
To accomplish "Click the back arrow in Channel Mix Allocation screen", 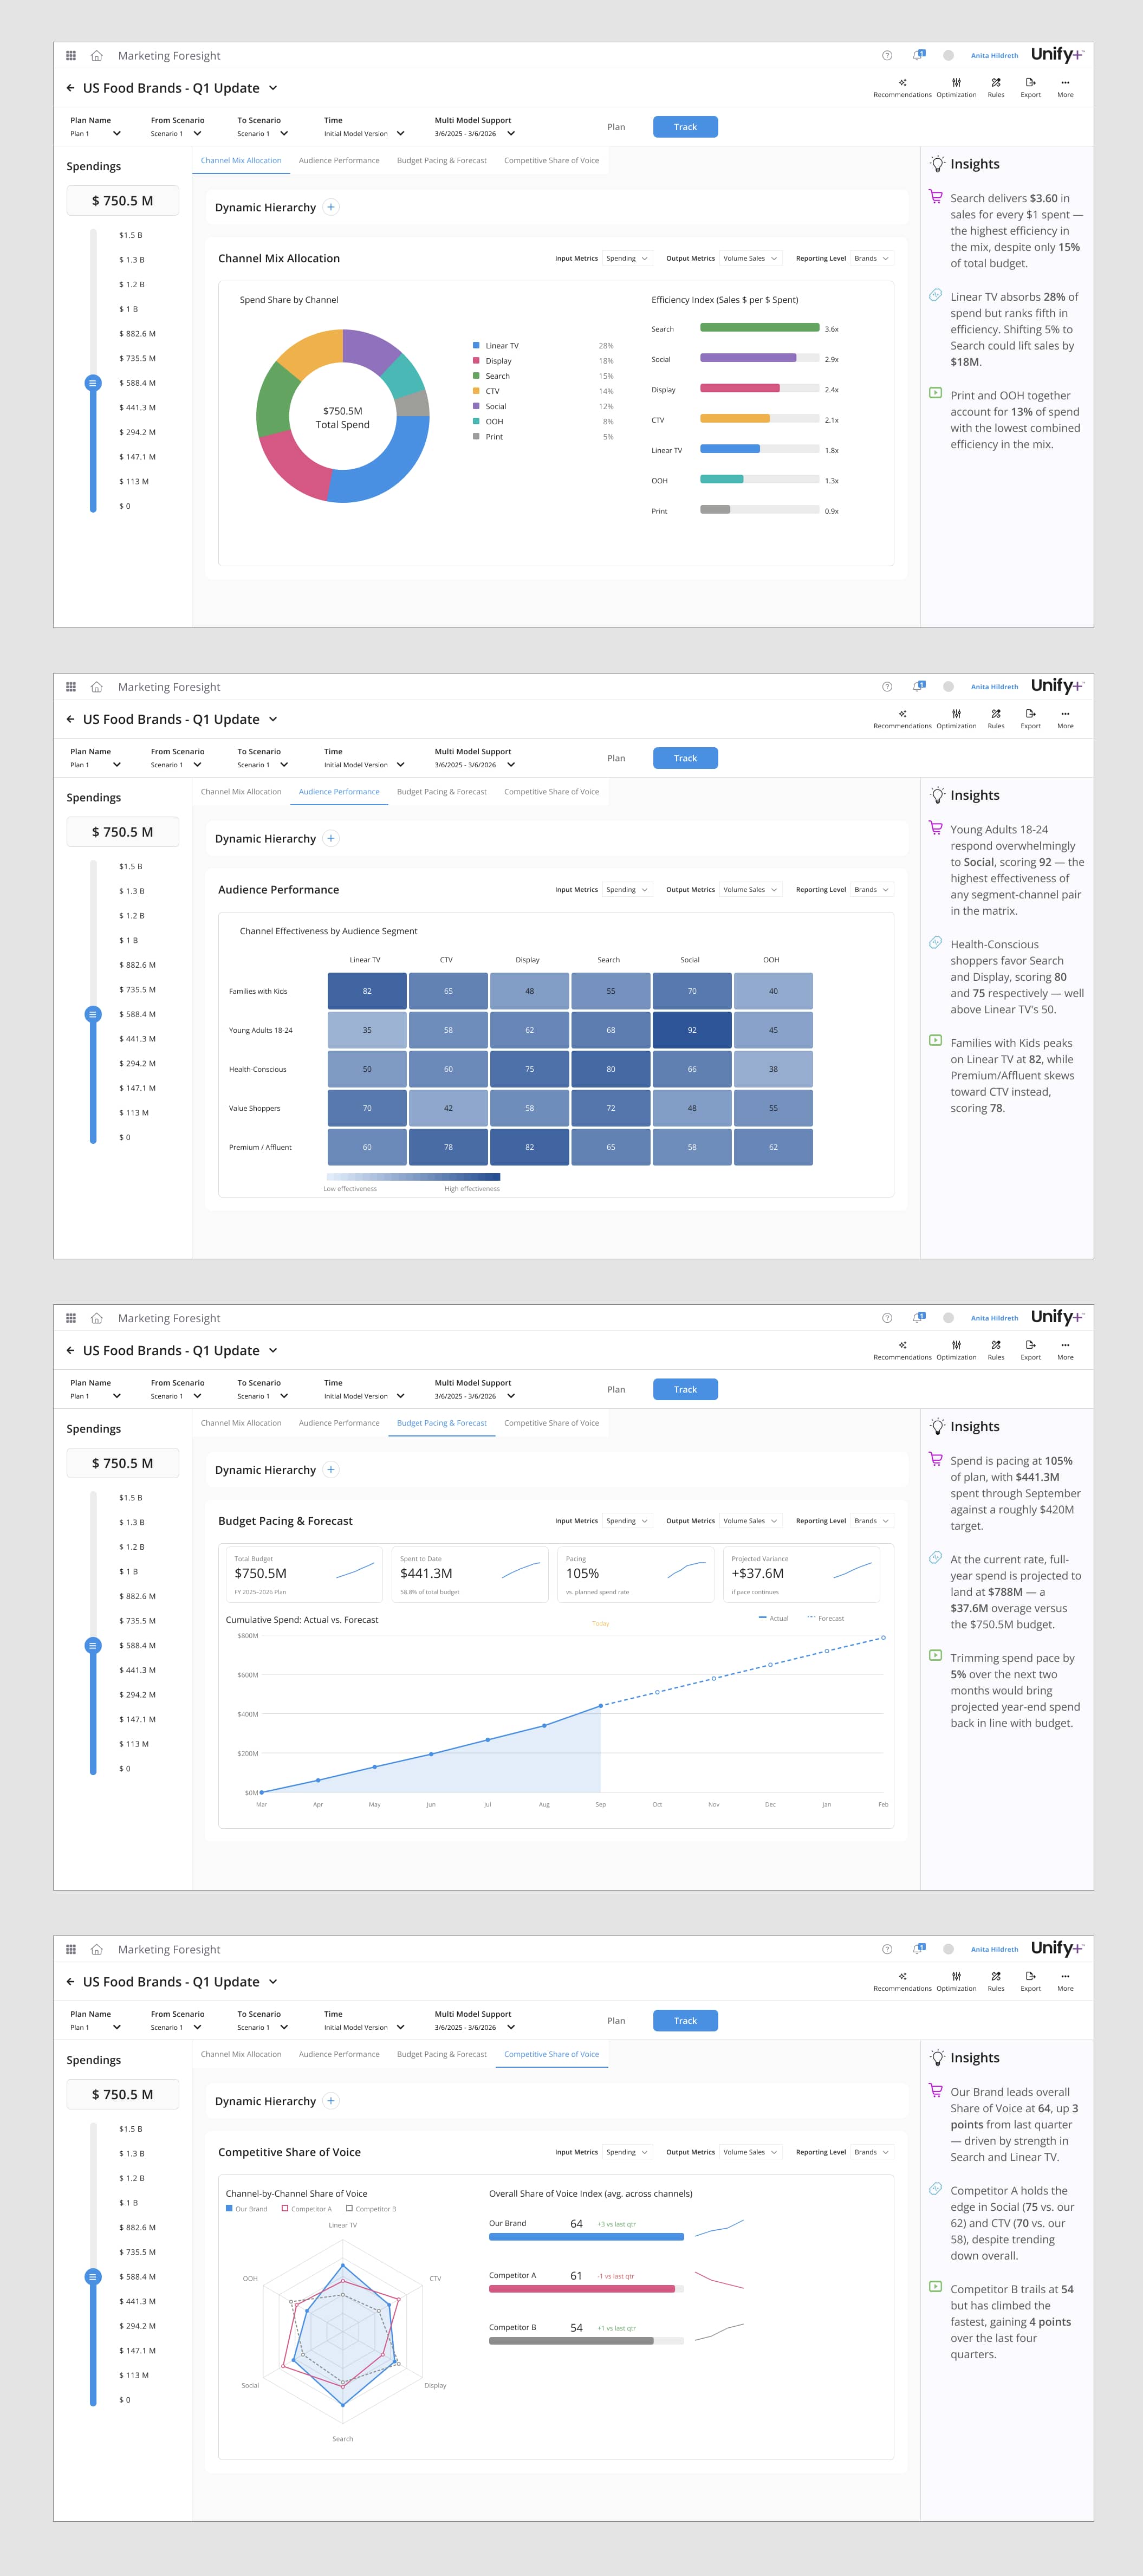I will (70, 88).
